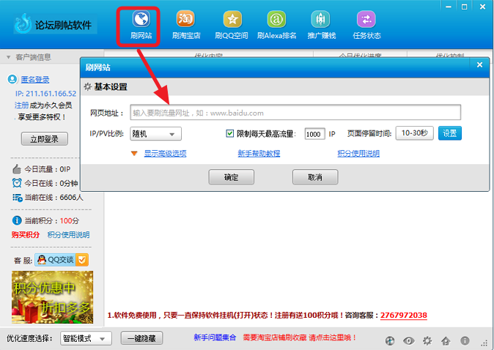Open the 新手帮助教程 link
The image size is (494, 350).
259,153
